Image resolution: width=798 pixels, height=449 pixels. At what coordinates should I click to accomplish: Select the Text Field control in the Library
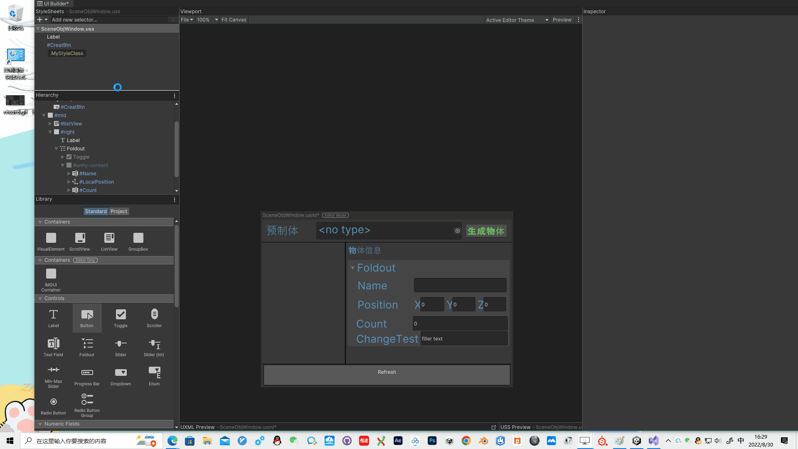pos(53,346)
